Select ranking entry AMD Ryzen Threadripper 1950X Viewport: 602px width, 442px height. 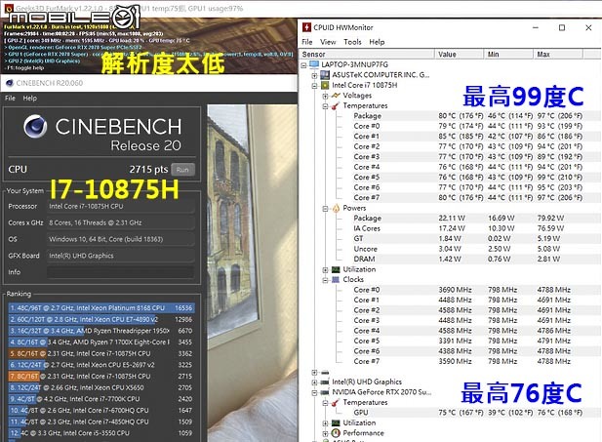pyautogui.click(x=101, y=331)
